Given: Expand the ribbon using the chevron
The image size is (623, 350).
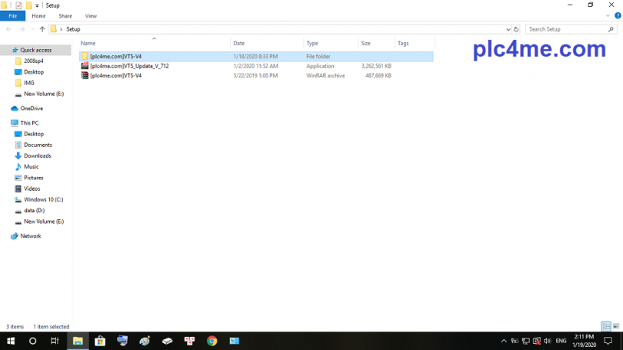Looking at the screenshot, I should click(x=608, y=15).
